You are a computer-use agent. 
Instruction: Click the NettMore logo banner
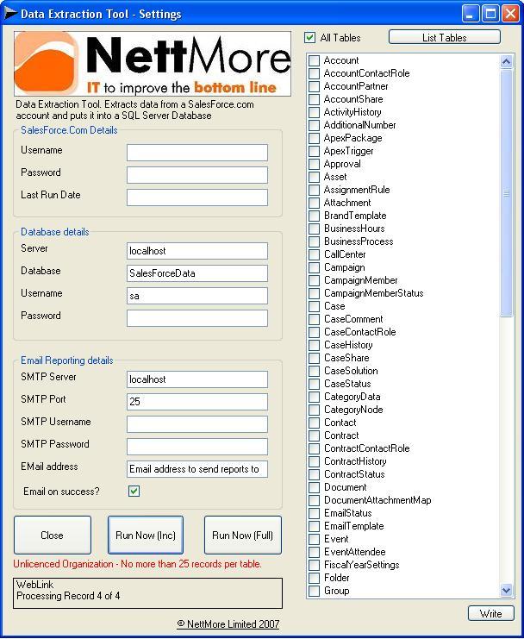(x=153, y=64)
